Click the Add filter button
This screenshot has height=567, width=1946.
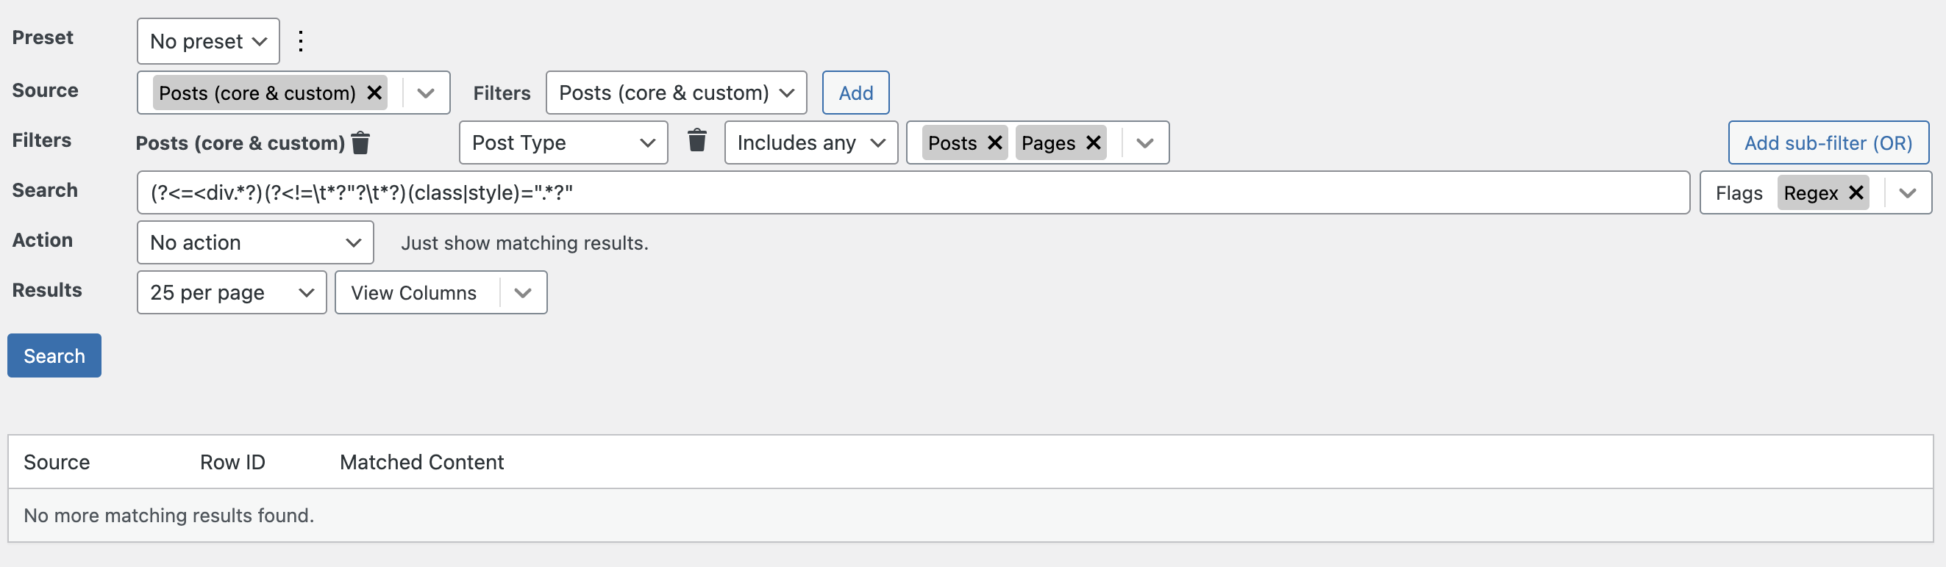(x=855, y=93)
